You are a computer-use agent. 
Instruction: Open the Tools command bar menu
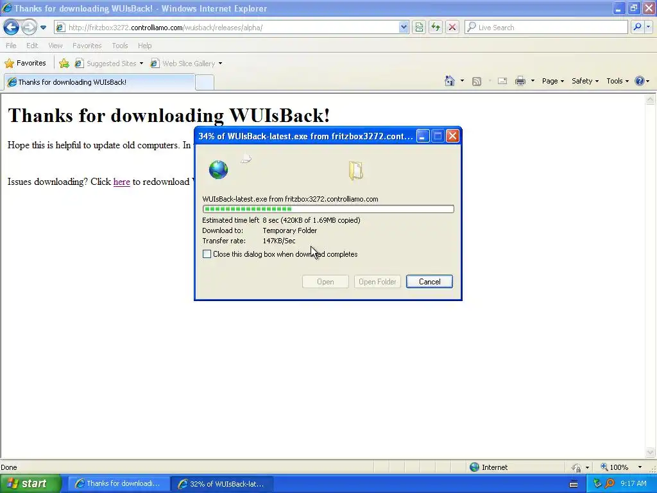tap(617, 81)
